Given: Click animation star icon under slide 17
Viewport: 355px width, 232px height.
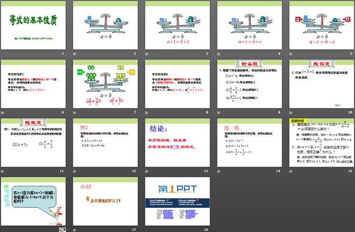Looking at the screenshot, I should pos(74,230).
